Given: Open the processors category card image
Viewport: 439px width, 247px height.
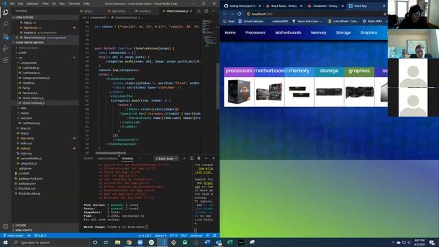Looking at the screenshot, I should pos(239,91).
